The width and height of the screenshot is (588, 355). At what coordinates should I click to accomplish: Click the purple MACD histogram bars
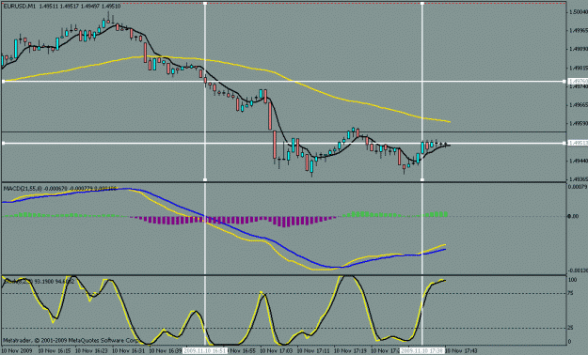click(x=232, y=221)
